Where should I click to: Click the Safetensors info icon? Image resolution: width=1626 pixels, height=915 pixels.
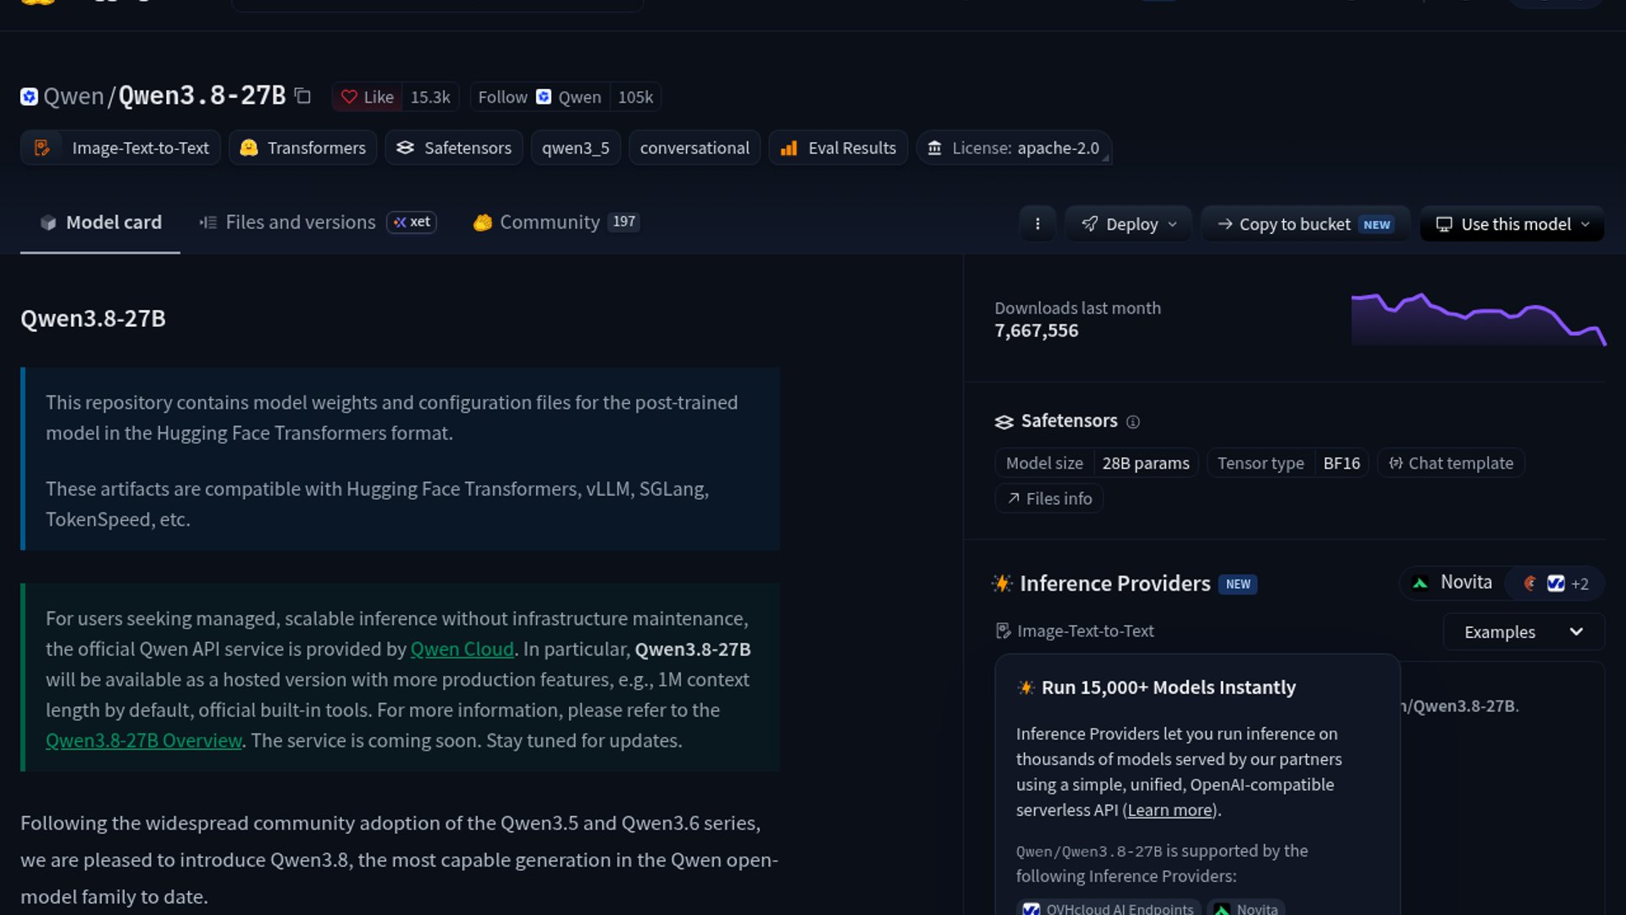1133,422
